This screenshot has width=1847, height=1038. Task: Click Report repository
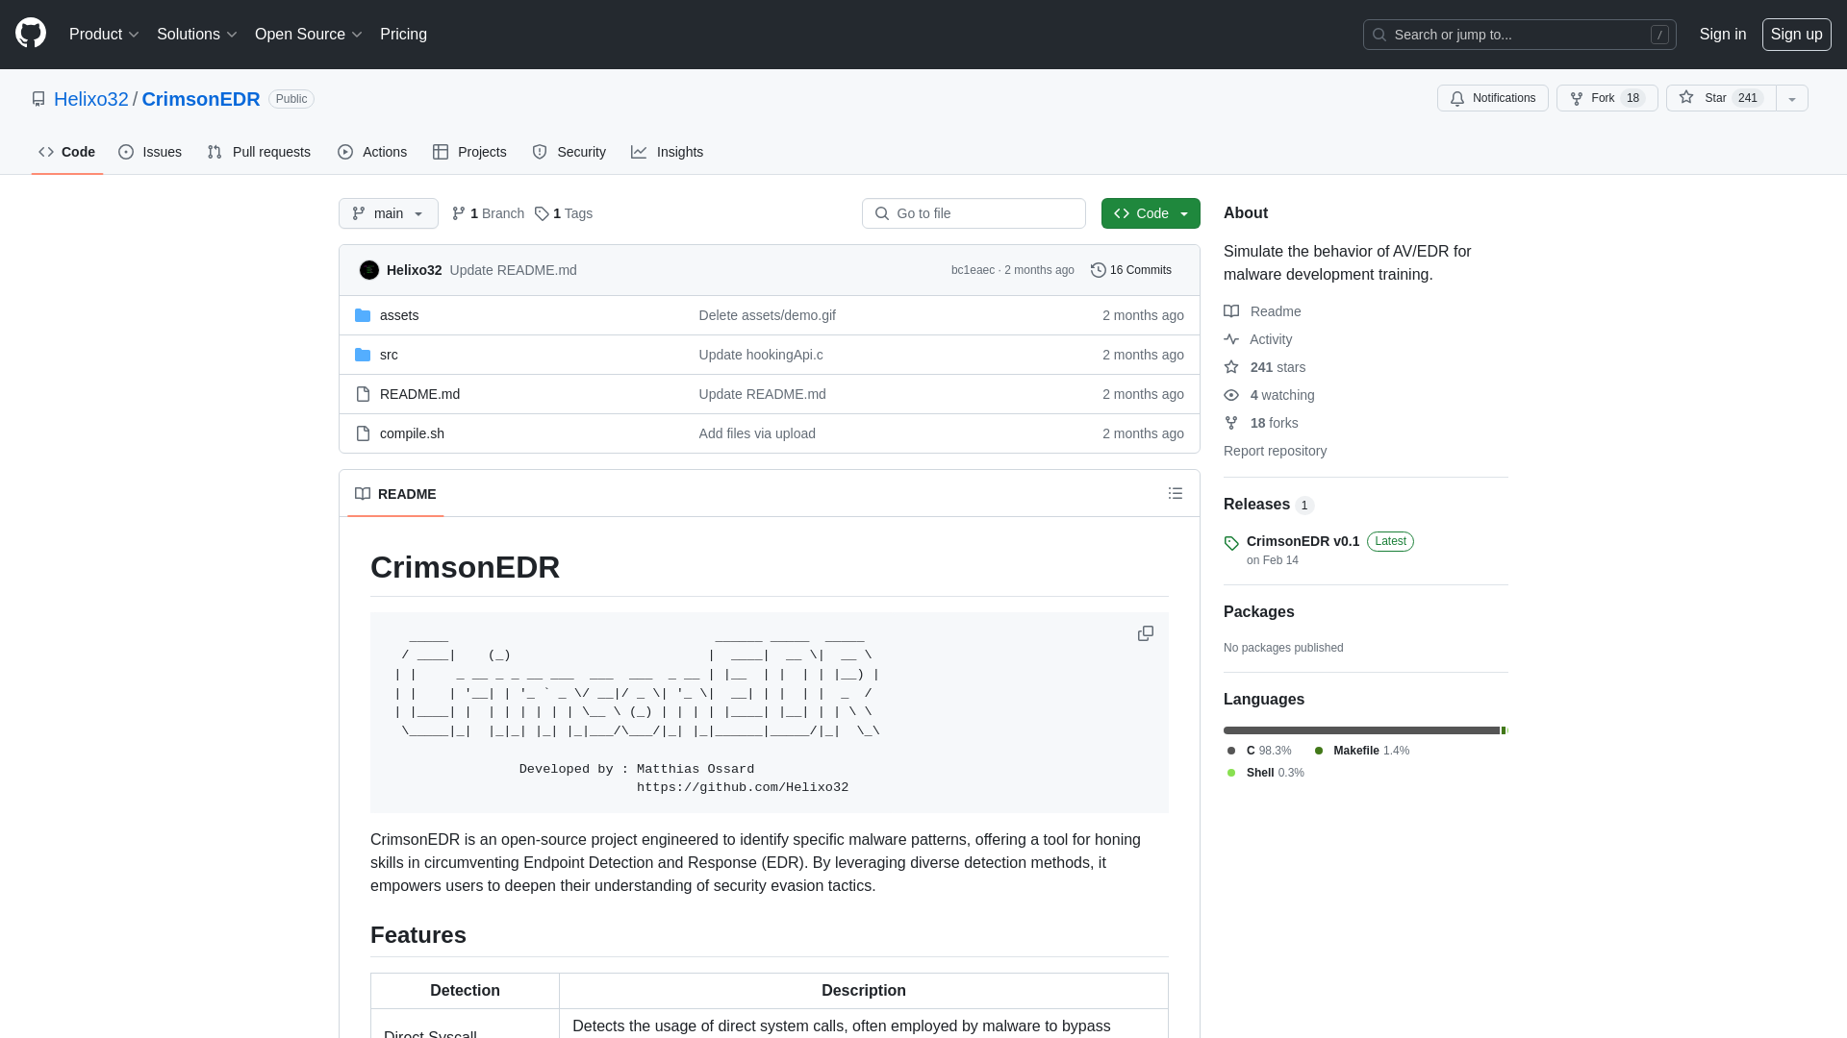click(1275, 451)
